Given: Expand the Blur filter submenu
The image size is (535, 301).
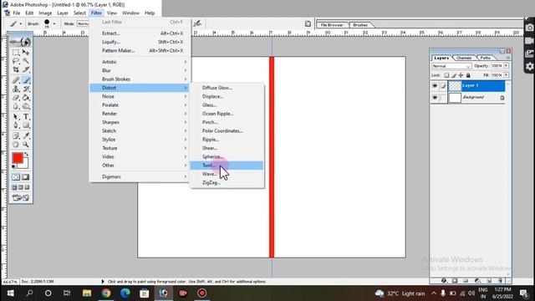Looking at the screenshot, I should 140,70.
